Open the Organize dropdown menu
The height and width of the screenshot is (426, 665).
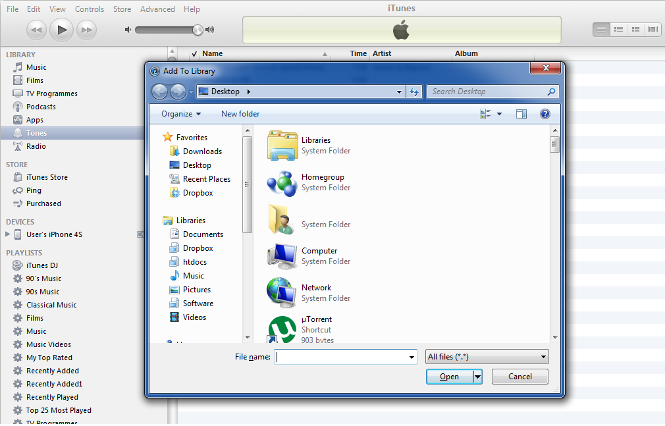click(181, 114)
